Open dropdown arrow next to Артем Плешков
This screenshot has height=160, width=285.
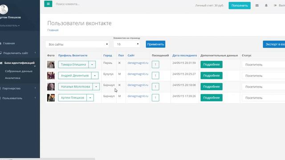90,98
